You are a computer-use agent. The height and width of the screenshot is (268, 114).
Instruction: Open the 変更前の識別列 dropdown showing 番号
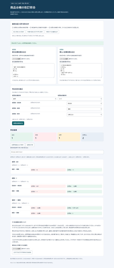click(34, 99)
